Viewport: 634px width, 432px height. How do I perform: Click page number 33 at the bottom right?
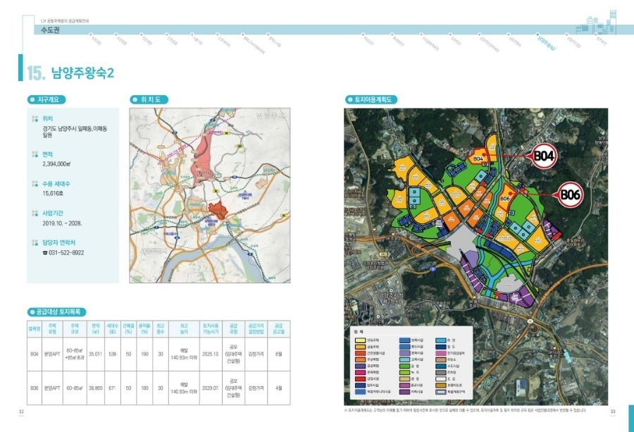pos(613,412)
